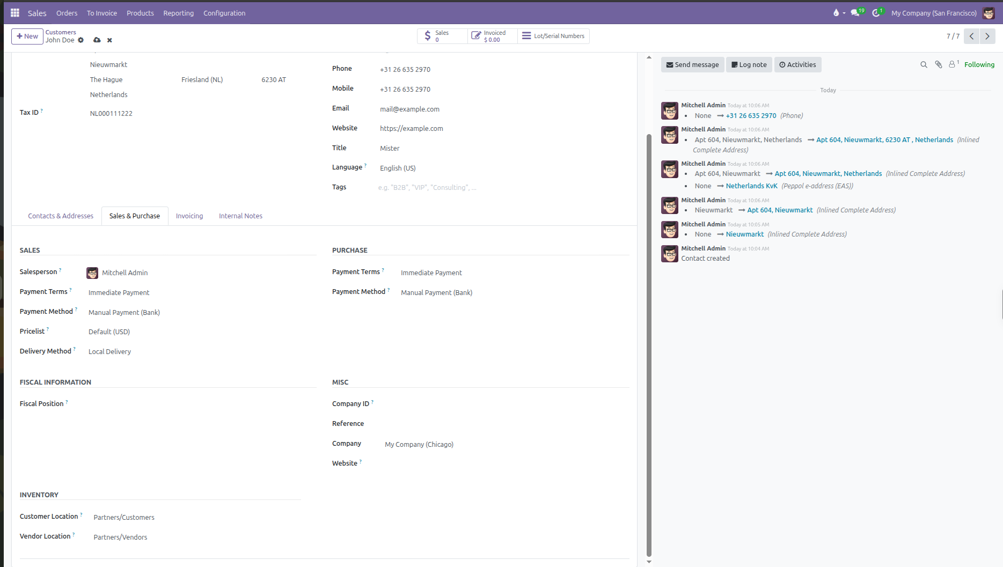Switch to Contacts & Addresses tab
This screenshot has height=567, width=1003.
[x=61, y=216]
